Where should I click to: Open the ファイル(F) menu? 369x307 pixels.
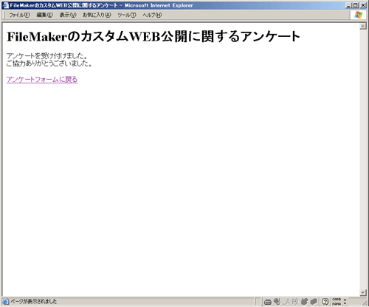(x=19, y=15)
